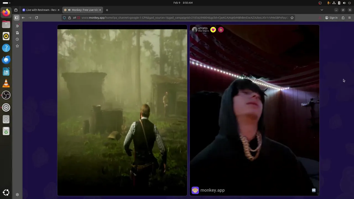Select the Monkey: Free Live Video tab
Image resolution: width=354 pixels, height=199 pixels.
pyautogui.click(x=82, y=10)
